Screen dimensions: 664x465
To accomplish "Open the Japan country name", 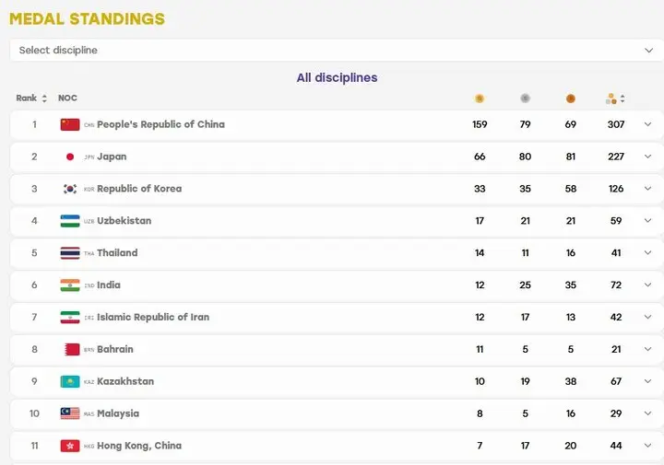I will (x=112, y=157).
